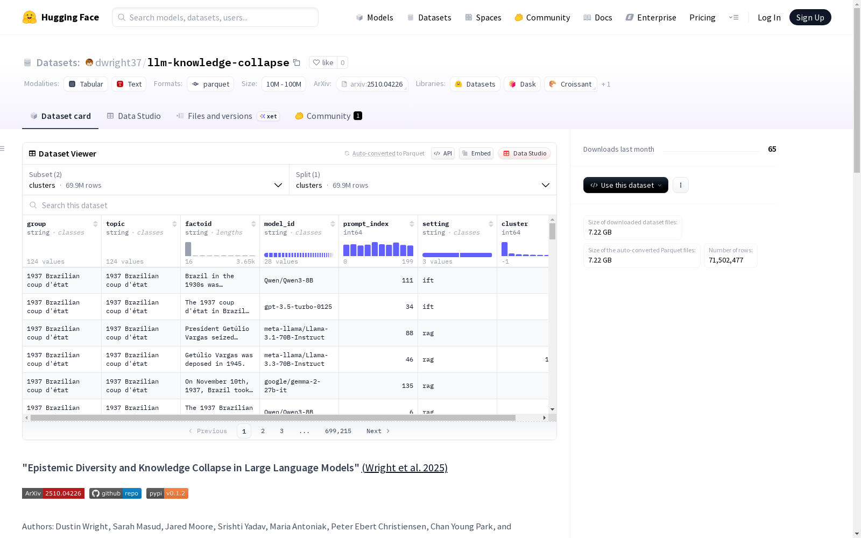861x538 pixels.
Task: Filter by the Text modality tag
Action: (x=129, y=84)
